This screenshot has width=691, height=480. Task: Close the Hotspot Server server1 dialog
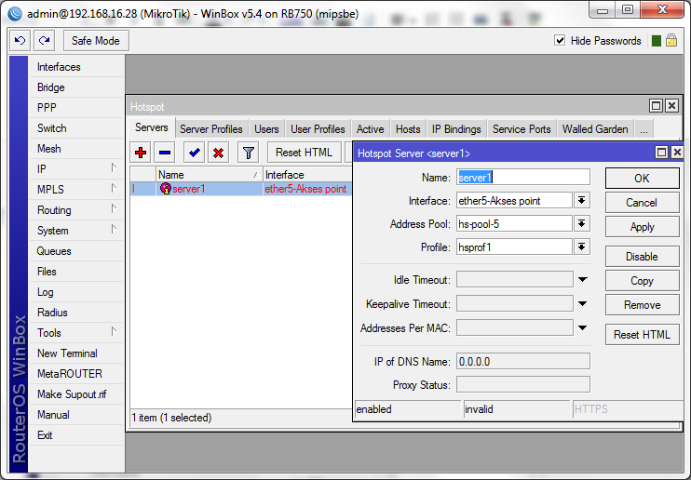pyautogui.click(x=677, y=153)
